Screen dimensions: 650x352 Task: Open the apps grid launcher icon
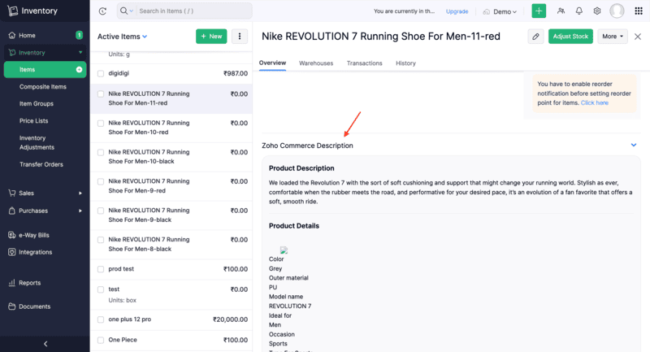pos(638,11)
